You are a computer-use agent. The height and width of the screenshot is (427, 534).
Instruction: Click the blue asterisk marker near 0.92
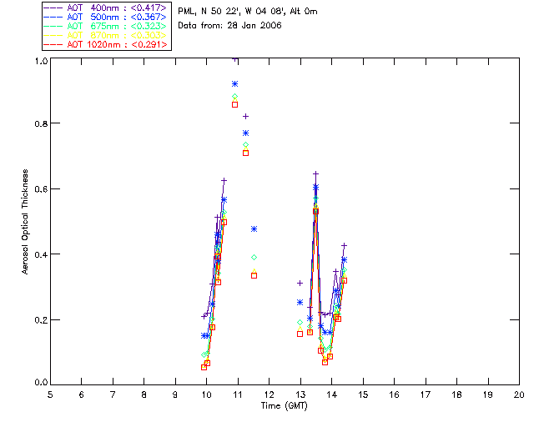tap(234, 83)
